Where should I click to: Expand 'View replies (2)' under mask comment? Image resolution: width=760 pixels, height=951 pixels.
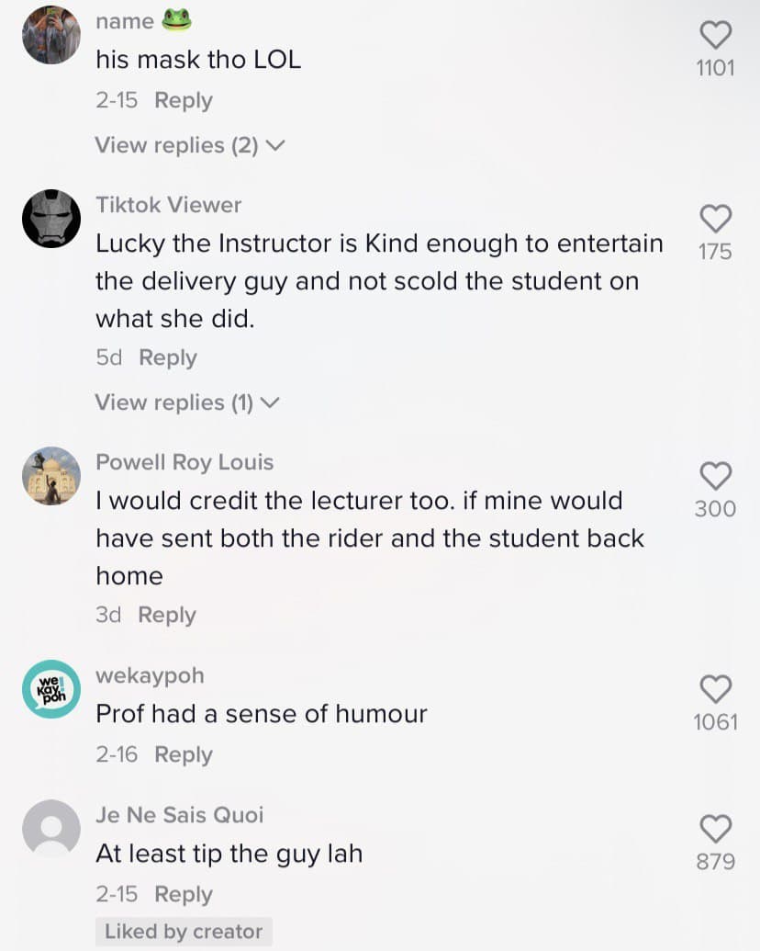pyautogui.click(x=191, y=145)
